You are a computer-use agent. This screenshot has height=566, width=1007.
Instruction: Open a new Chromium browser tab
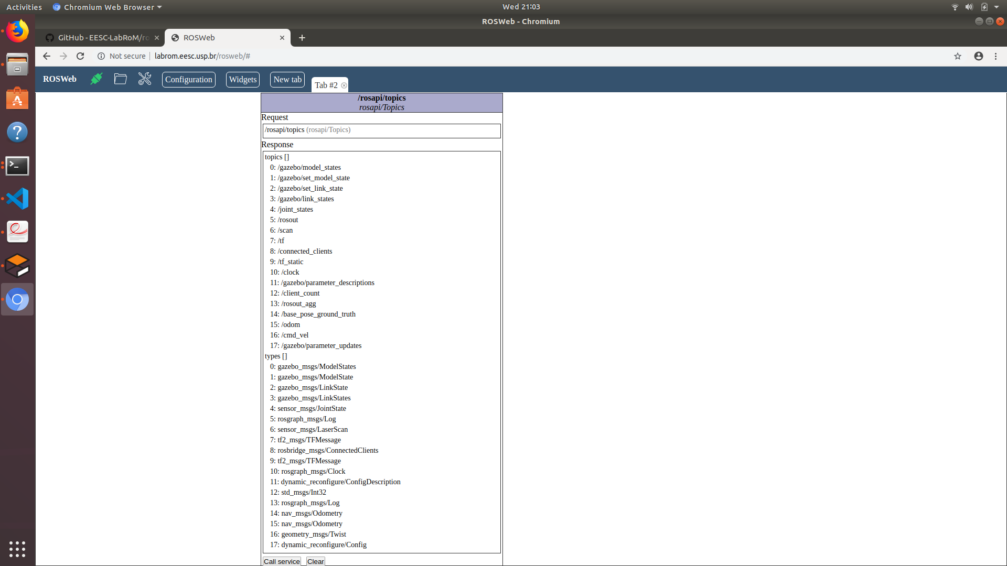pos(302,38)
